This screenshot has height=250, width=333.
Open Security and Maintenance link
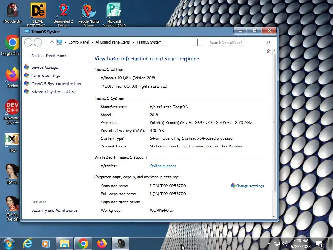[x=54, y=210]
